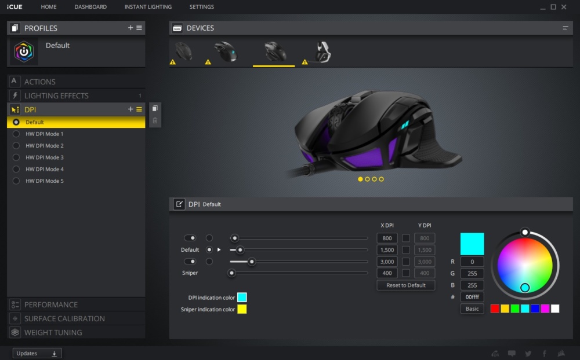The image size is (580, 360).
Task: Toggle the 800 DPI stage switch
Action: click(190, 238)
